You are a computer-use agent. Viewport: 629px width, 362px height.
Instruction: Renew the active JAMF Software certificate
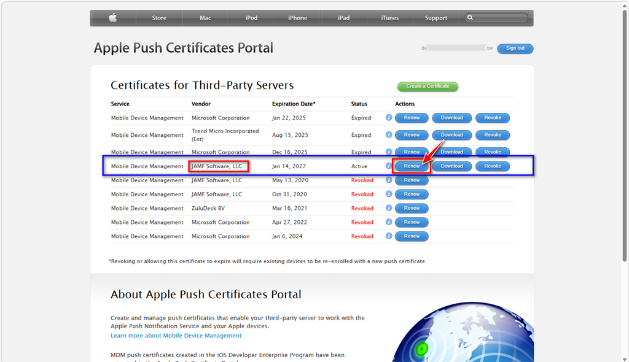pos(412,166)
